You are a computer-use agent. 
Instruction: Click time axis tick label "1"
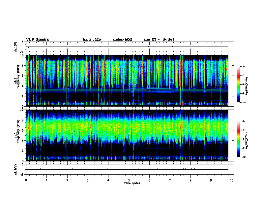point(46,180)
